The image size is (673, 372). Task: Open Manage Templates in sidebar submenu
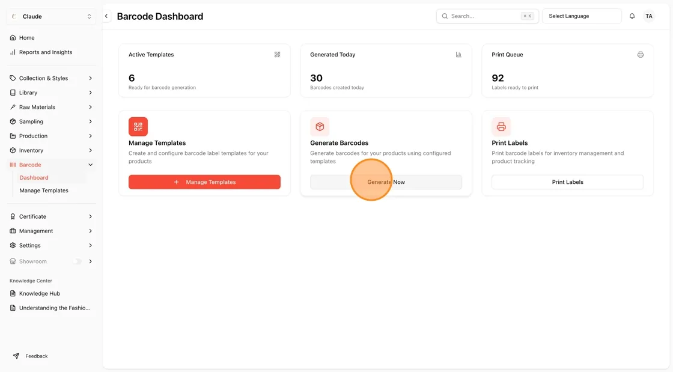pos(44,191)
